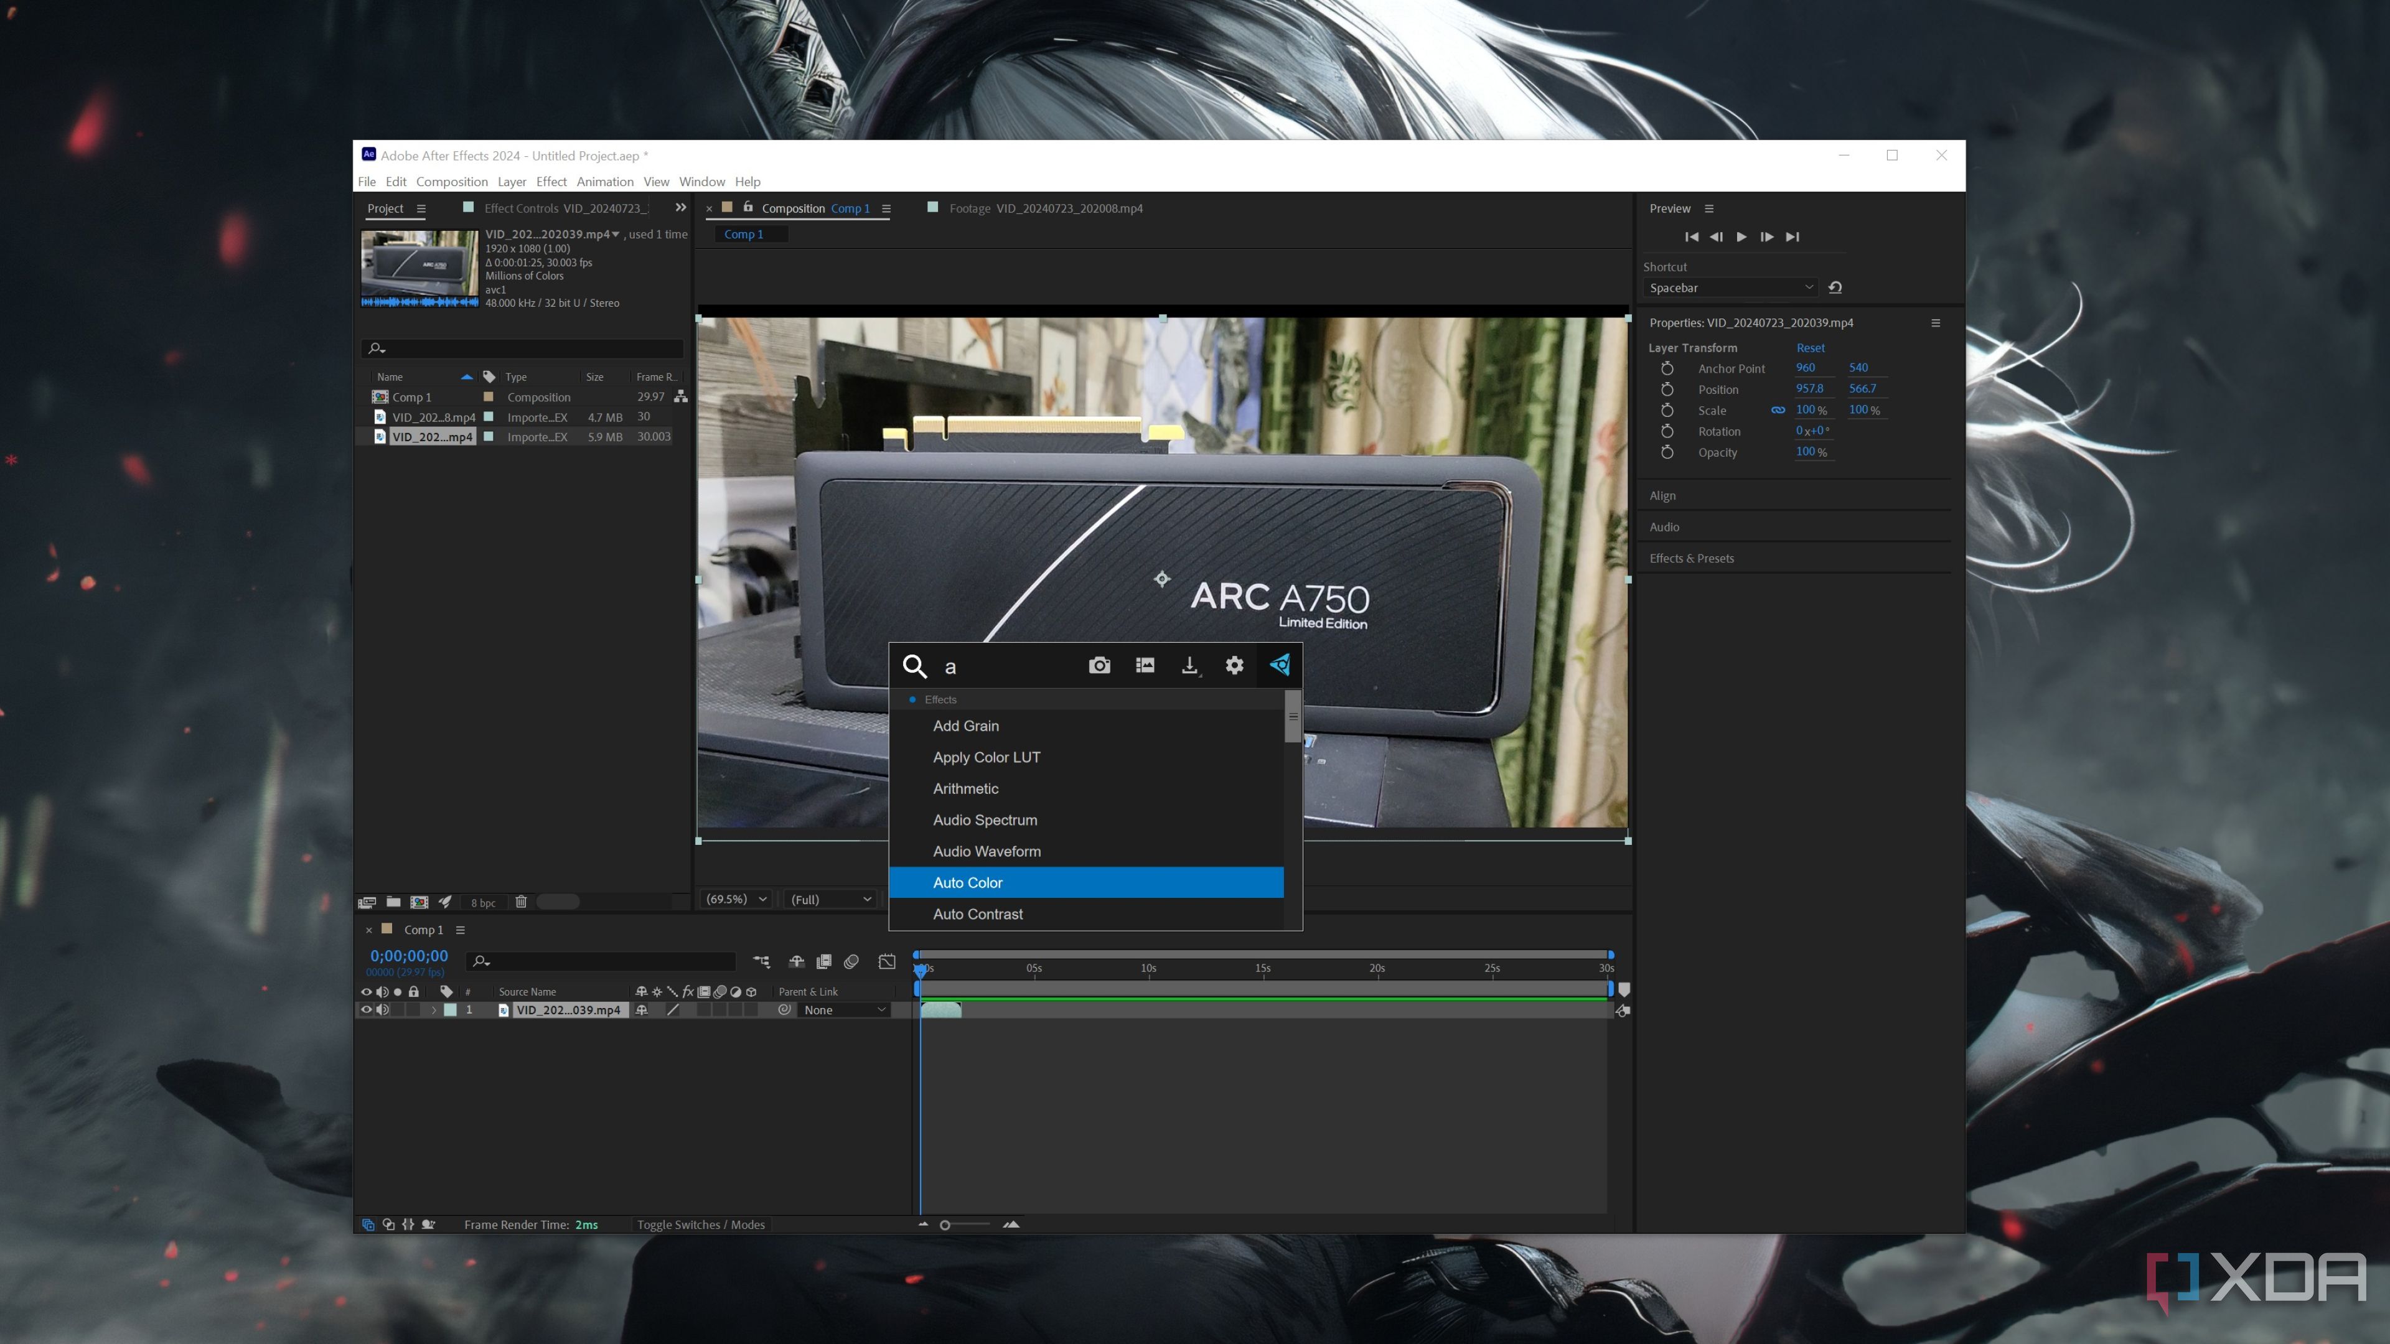Screen dimensions: 2390x1344
Task: Open the Parent & Link None dropdown
Action: pyautogui.click(x=843, y=1010)
